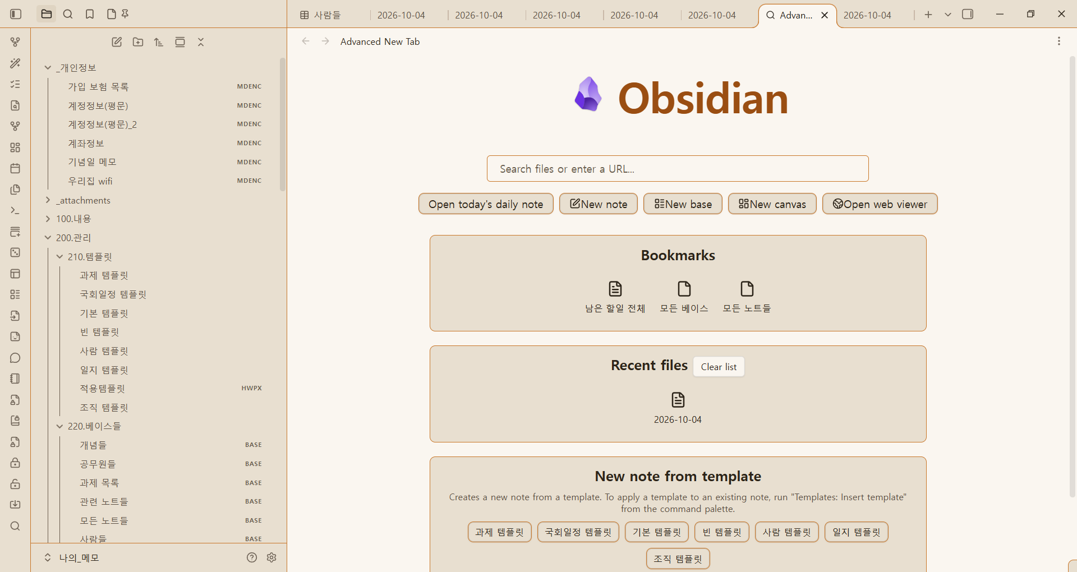Collapse the 210.템플릿 folder
The width and height of the screenshot is (1077, 572).
[x=59, y=257]
